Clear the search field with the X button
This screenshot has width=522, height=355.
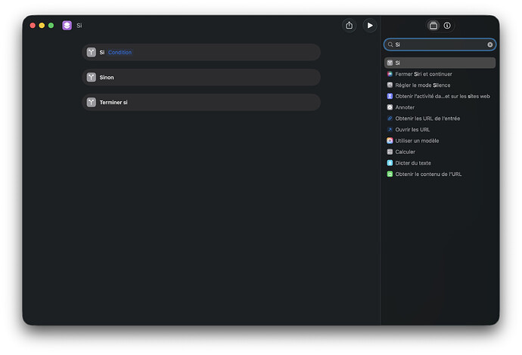(x=489, y=45)
